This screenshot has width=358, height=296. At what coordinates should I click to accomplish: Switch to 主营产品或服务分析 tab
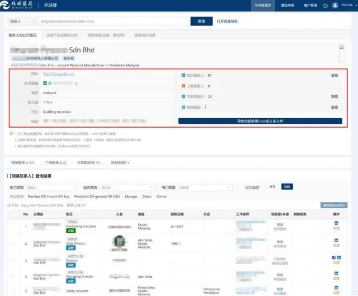click(x=62, y=35)
